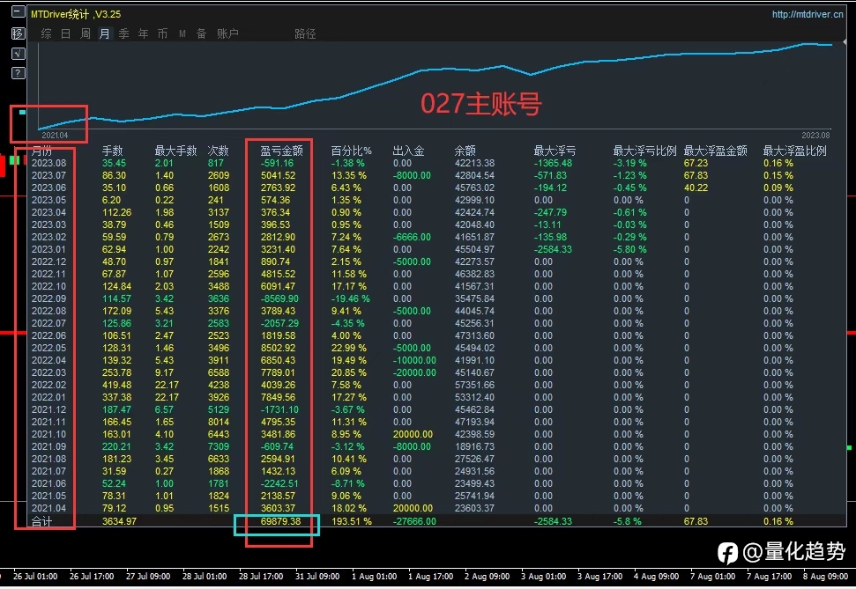This screenshot has width=856, height=589.
Task: Click the -1365.48 floating loss value
Action: (553, 163)
